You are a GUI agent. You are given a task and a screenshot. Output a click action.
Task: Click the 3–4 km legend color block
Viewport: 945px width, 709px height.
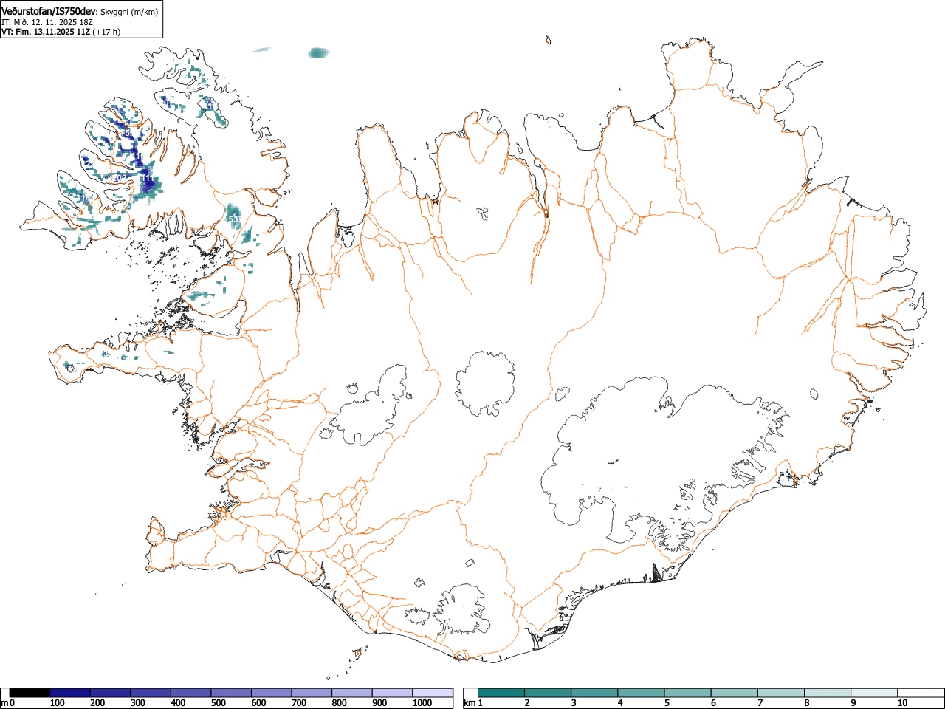(x=595, y=693)
